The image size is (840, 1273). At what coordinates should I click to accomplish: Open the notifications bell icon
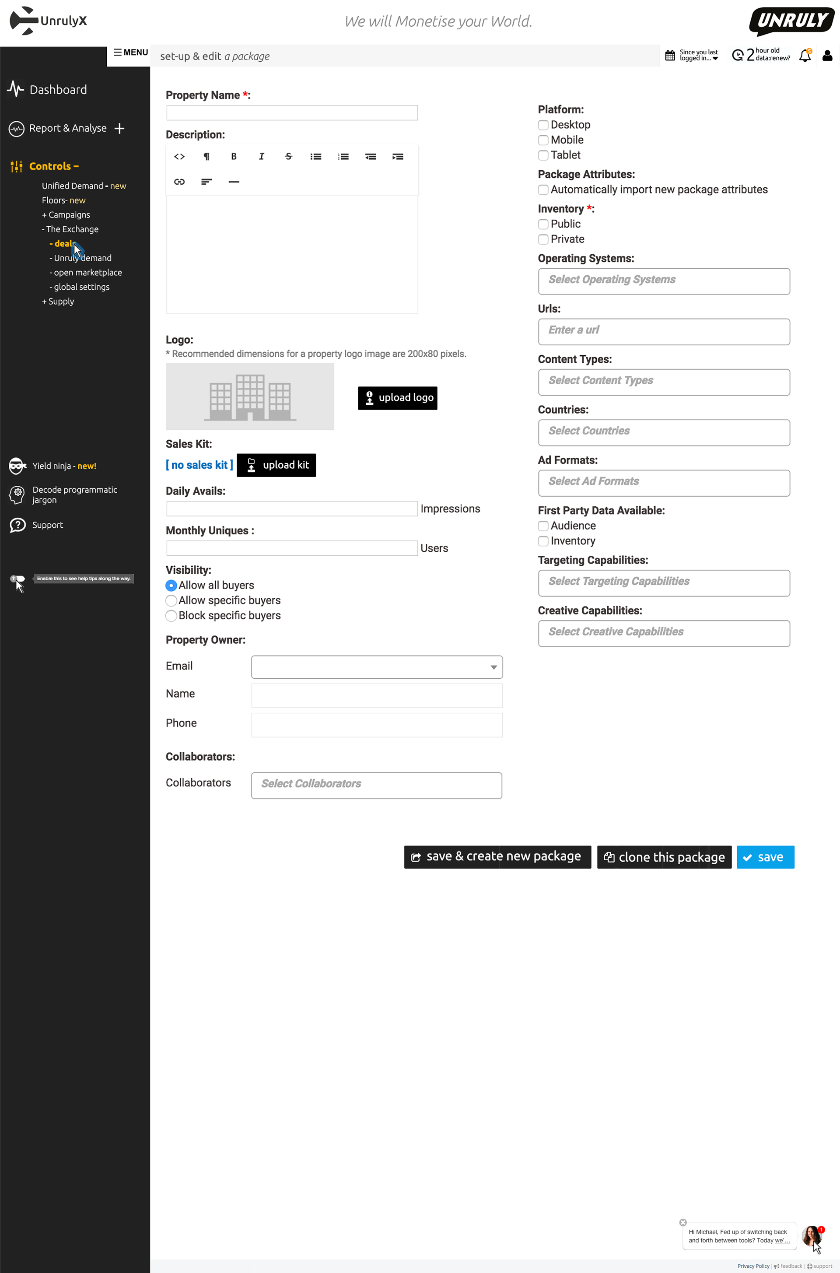[805, 56]
